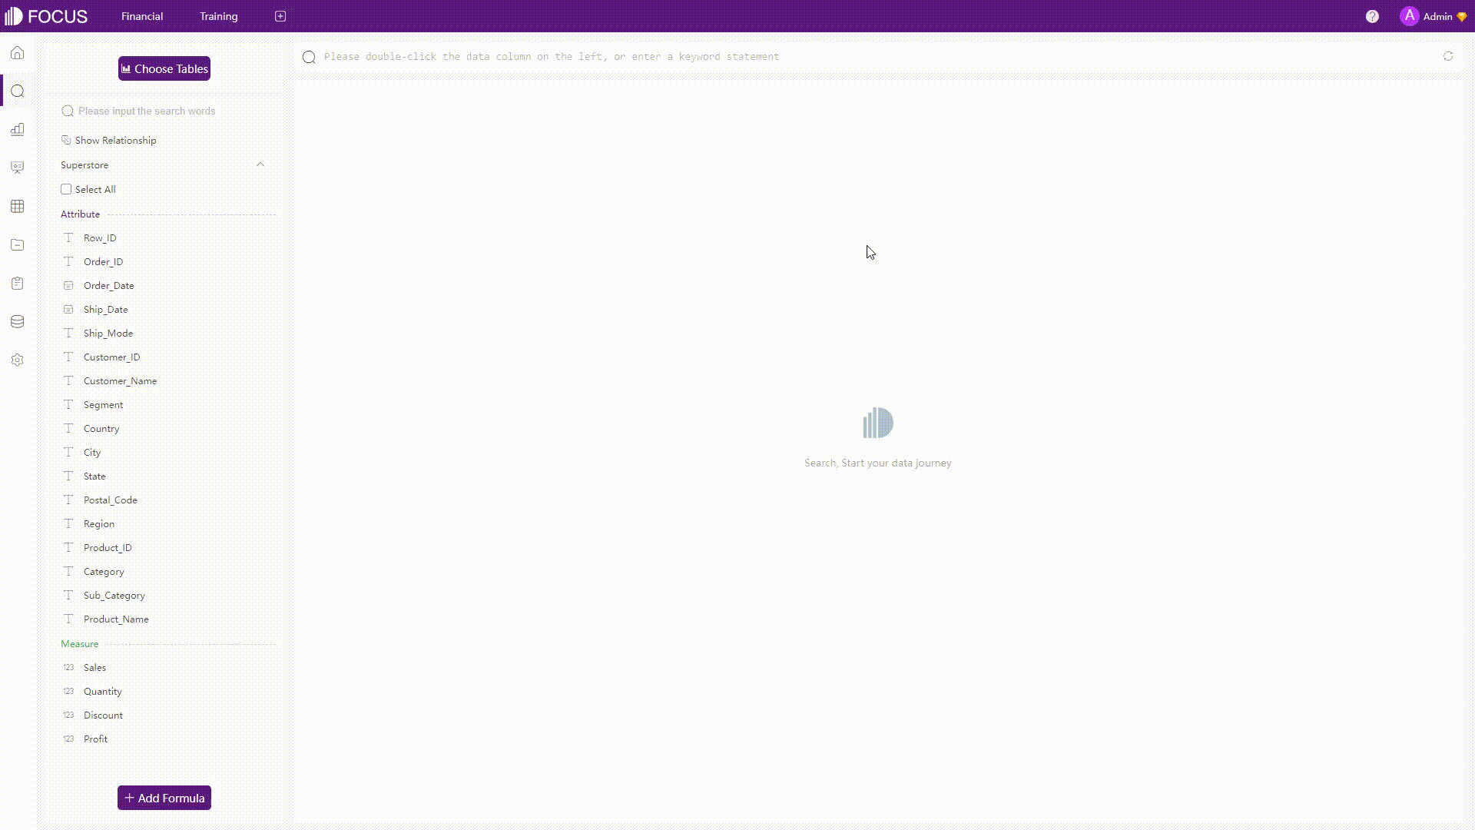Switch to the Training tab

[x=219, y=16]
